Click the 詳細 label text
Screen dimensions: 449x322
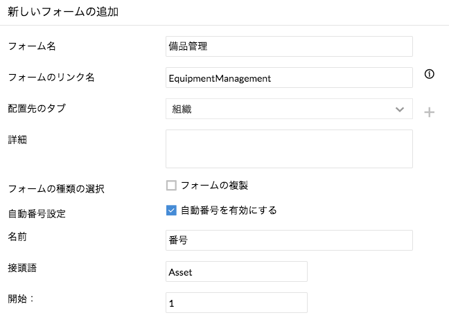pos(17,138)
